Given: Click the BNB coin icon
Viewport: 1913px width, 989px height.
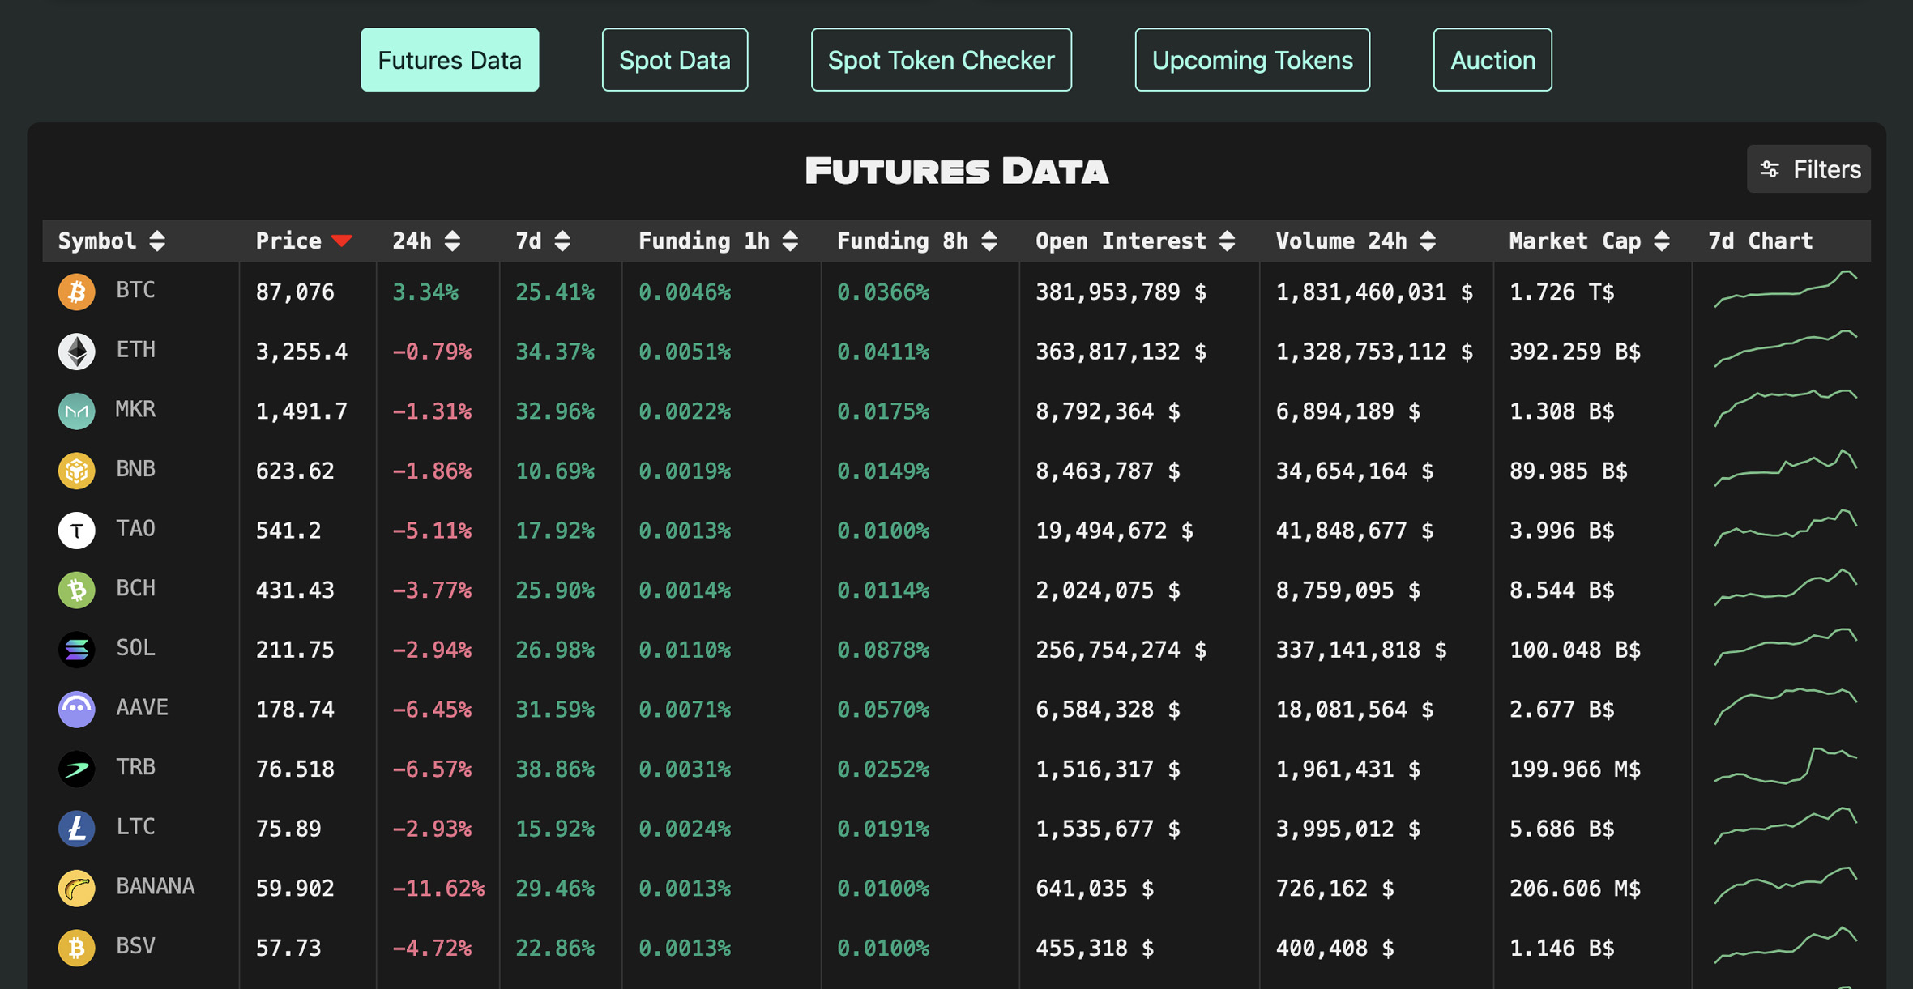Looking at the screenshot, I should pos(75,470).
